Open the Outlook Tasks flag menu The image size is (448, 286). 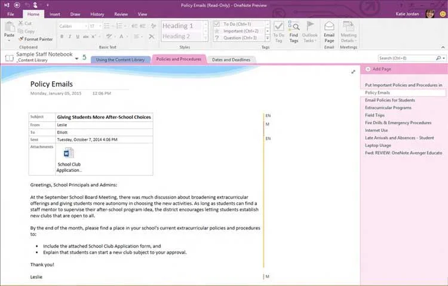pyautogui.click(x=309, y=32)
